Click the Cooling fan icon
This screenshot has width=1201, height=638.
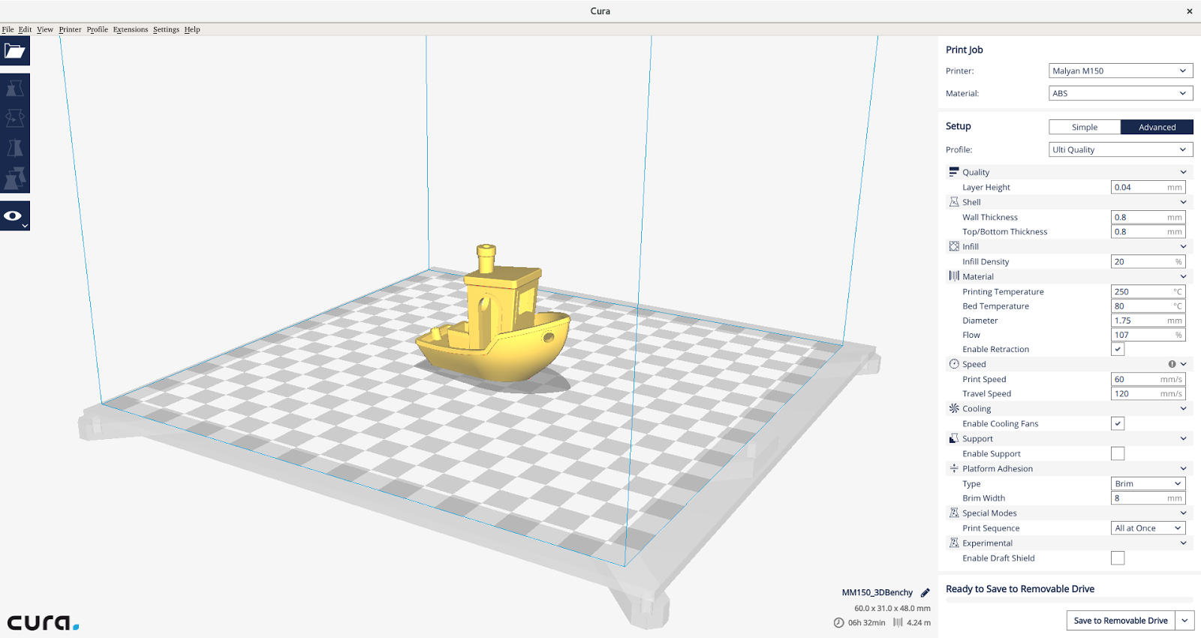pos(954,408)
